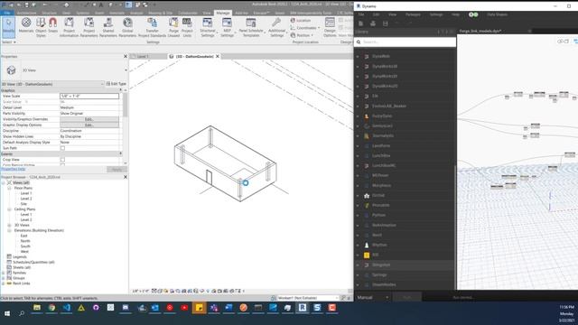The height and width of the screenshot is (325, 578).
Task: Toggle the Crop View checkbox in Properties
Action: click(62, 160)
